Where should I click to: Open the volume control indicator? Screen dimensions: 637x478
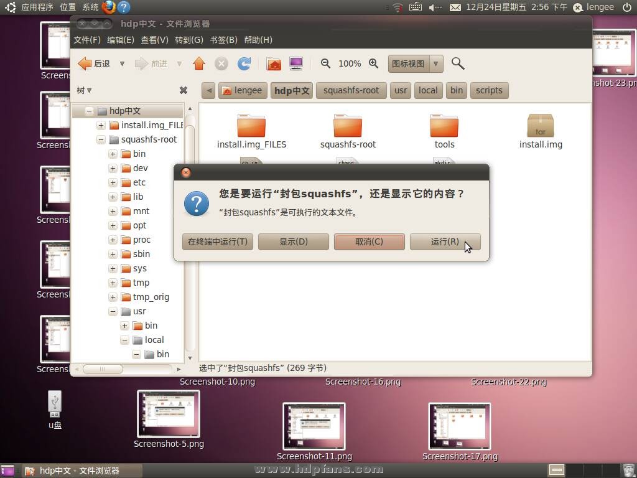click(435, 7)
